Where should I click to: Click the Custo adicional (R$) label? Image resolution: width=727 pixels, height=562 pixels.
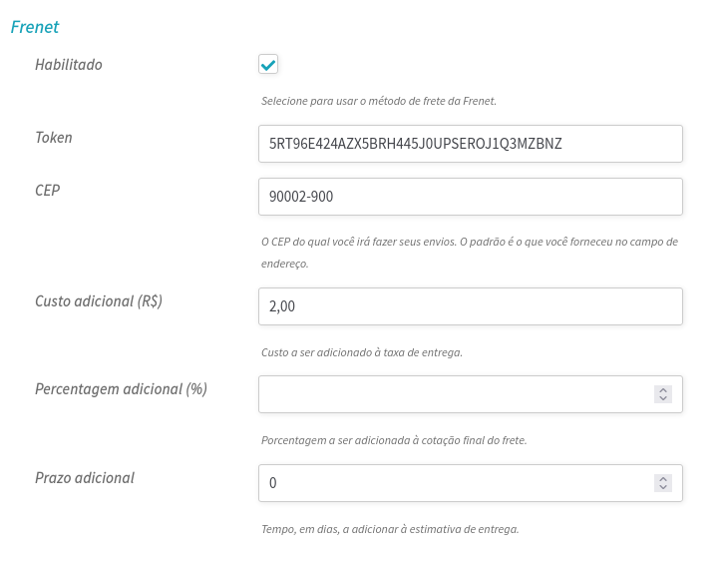[98, 300]
